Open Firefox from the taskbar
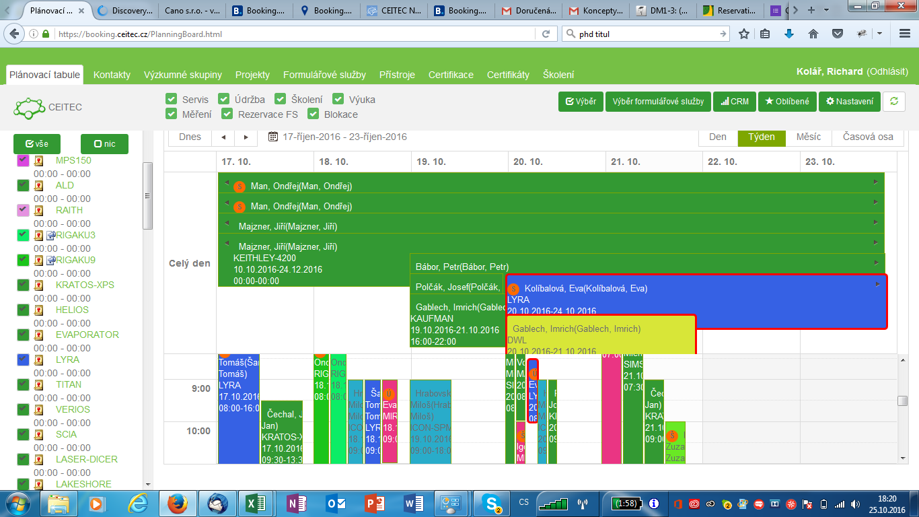Image resolution: width=919 pixels, height=517 pixels. click(x=178, y=504)
